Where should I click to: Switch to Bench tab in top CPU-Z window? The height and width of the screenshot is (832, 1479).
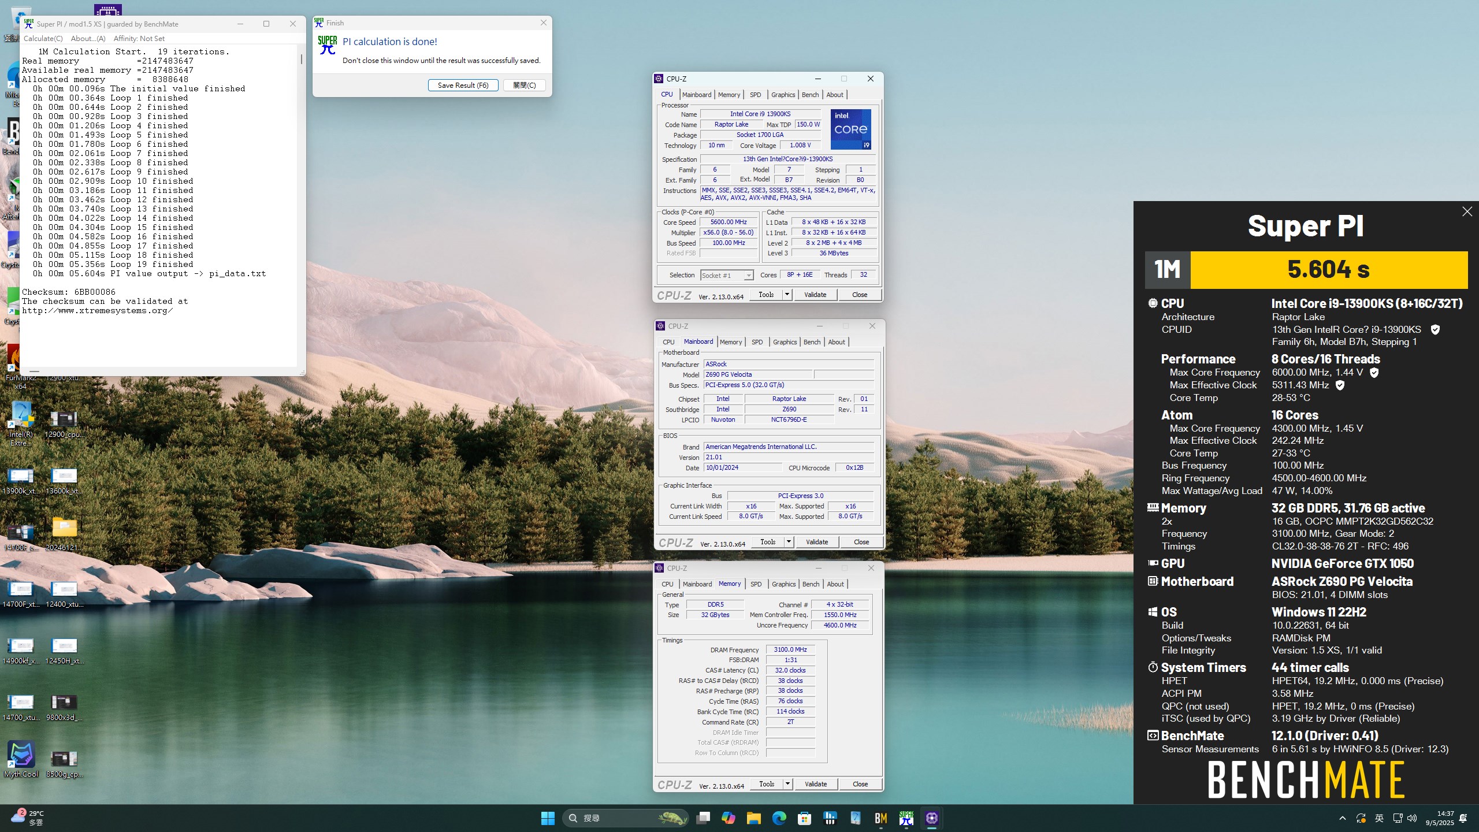coord(811,95)
